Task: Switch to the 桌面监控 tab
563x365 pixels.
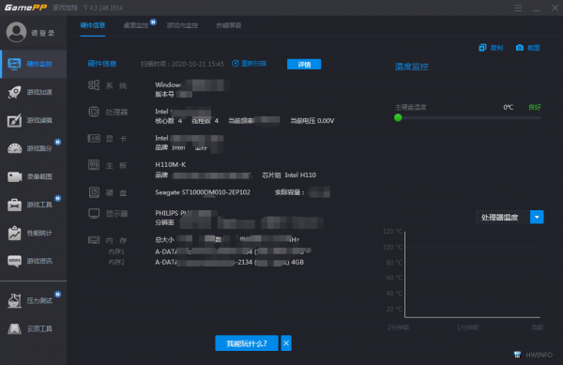Action: coord(136,25)
